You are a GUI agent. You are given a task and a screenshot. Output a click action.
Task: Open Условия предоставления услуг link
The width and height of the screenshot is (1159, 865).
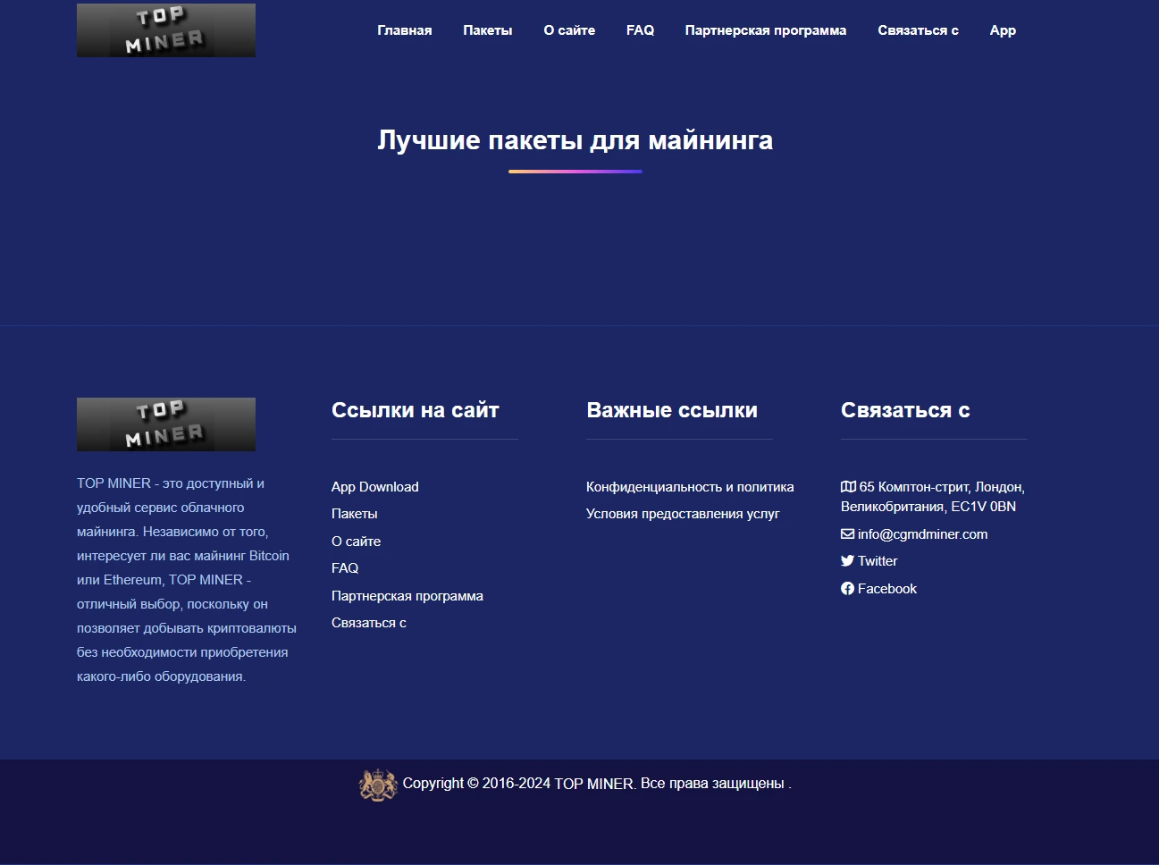(683, 514)
